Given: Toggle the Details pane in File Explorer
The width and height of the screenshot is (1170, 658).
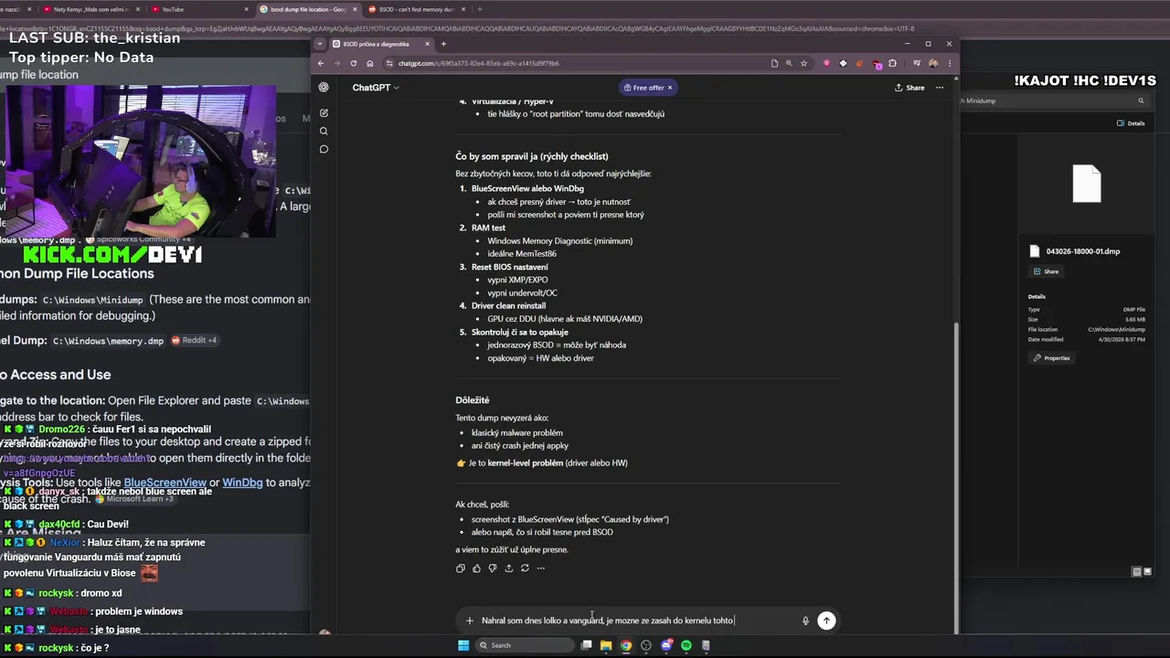Looking at the screenshot, I should (1131, 123).
